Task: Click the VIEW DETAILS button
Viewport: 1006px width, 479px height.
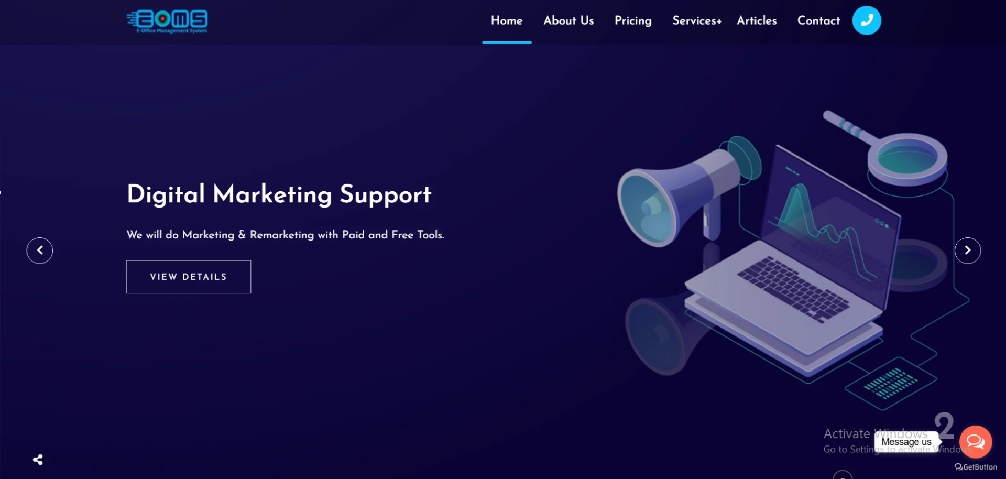Action: point(189,277)
